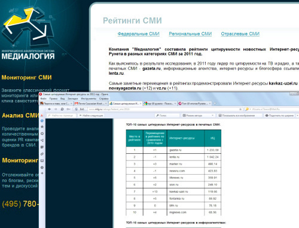The image size is (299, 228).
Task: Close the first Пороги и ливо tab
Action: click(71, 104)
